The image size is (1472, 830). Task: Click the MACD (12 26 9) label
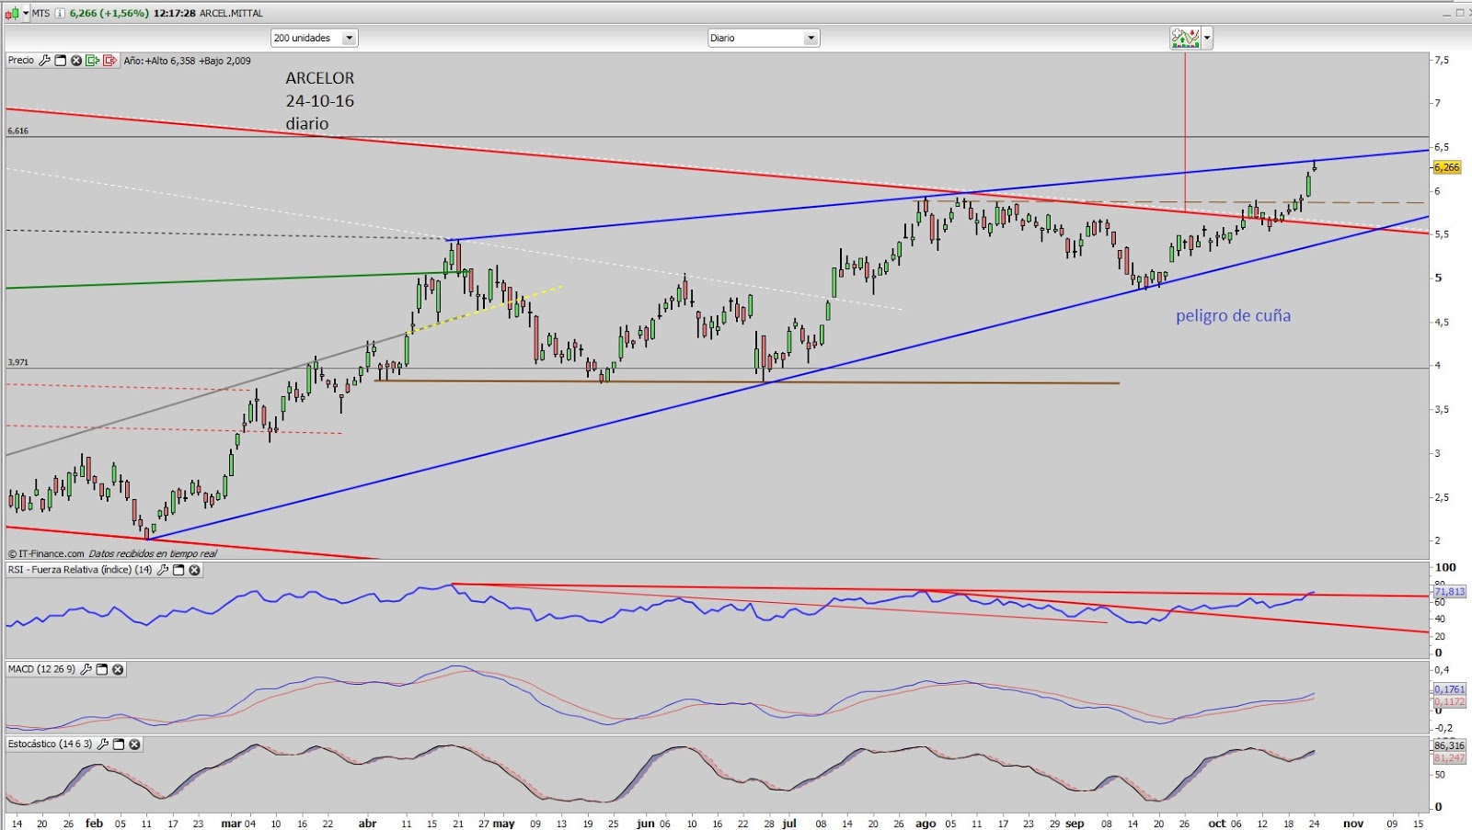(x=41, y=669)
